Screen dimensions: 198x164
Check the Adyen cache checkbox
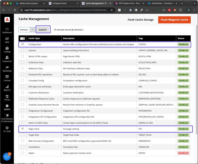(23, 153)
